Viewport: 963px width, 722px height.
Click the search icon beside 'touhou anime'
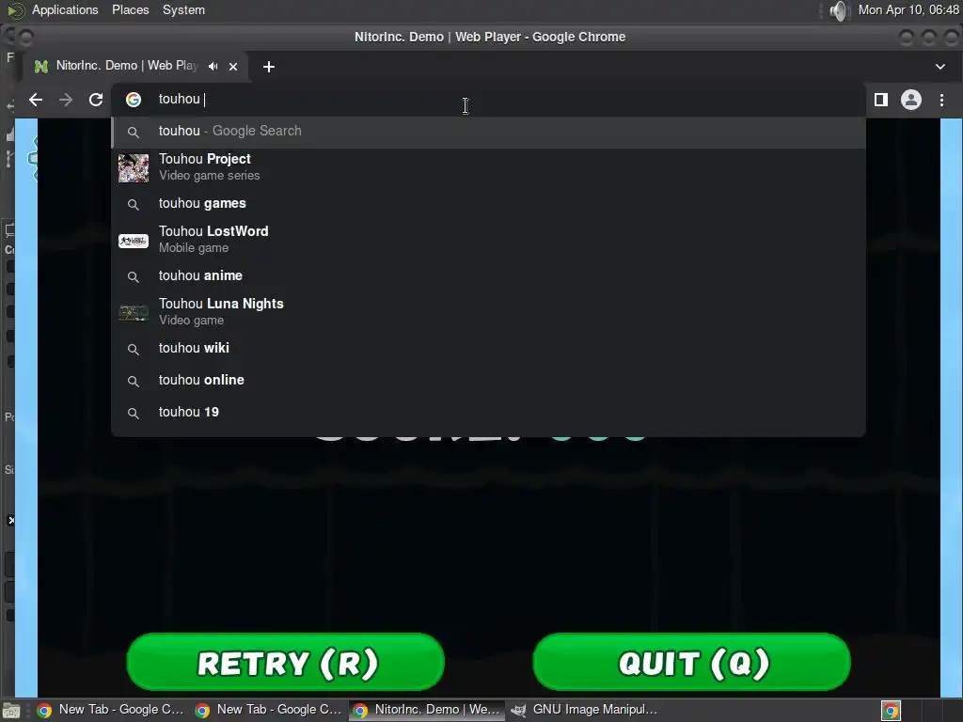point(134,277)
